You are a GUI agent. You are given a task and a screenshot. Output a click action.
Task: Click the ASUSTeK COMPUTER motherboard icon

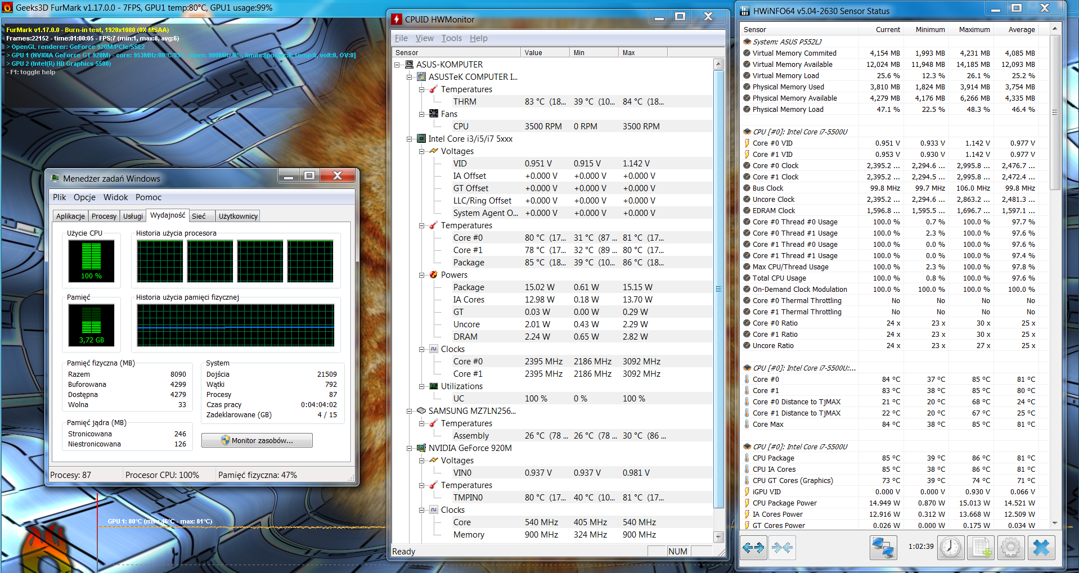[421, 76]
